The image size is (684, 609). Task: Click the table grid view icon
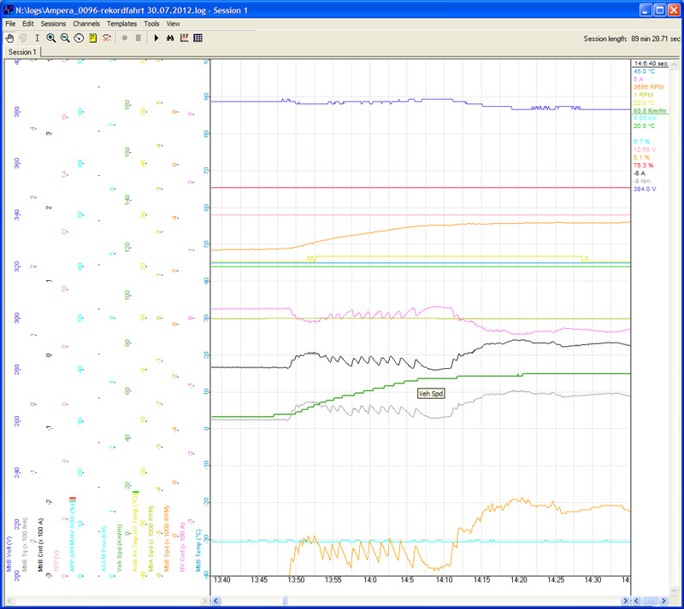(198, 38)
